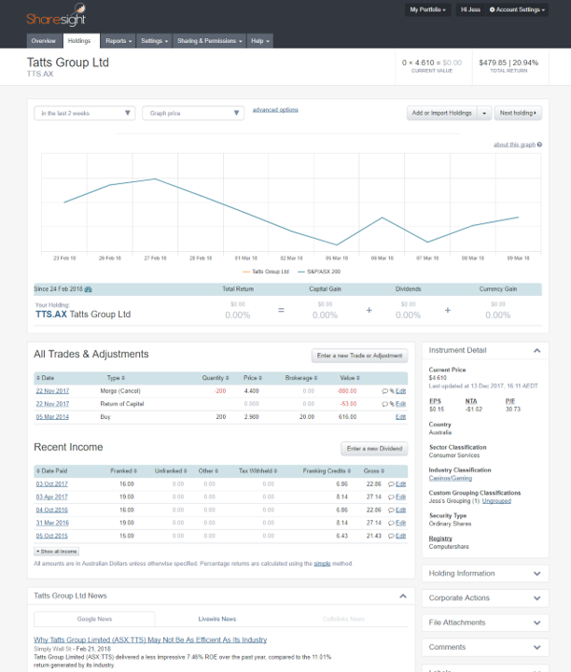Open comment icon on Return of Capital row
The height and width of the screenshot is (672, 571).
click(x=384, y=404)
